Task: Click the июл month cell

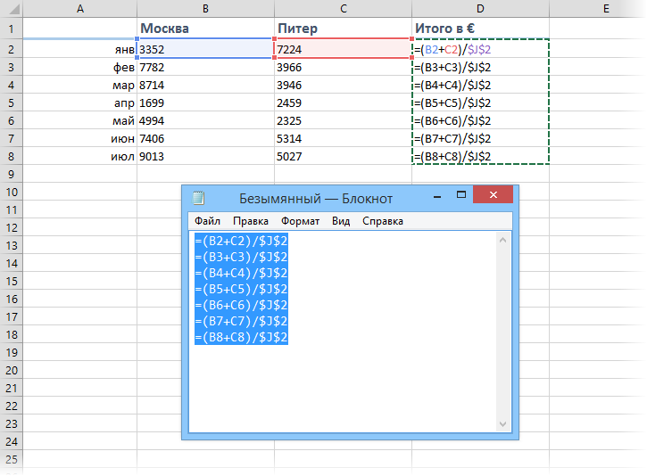Action: 80,156
